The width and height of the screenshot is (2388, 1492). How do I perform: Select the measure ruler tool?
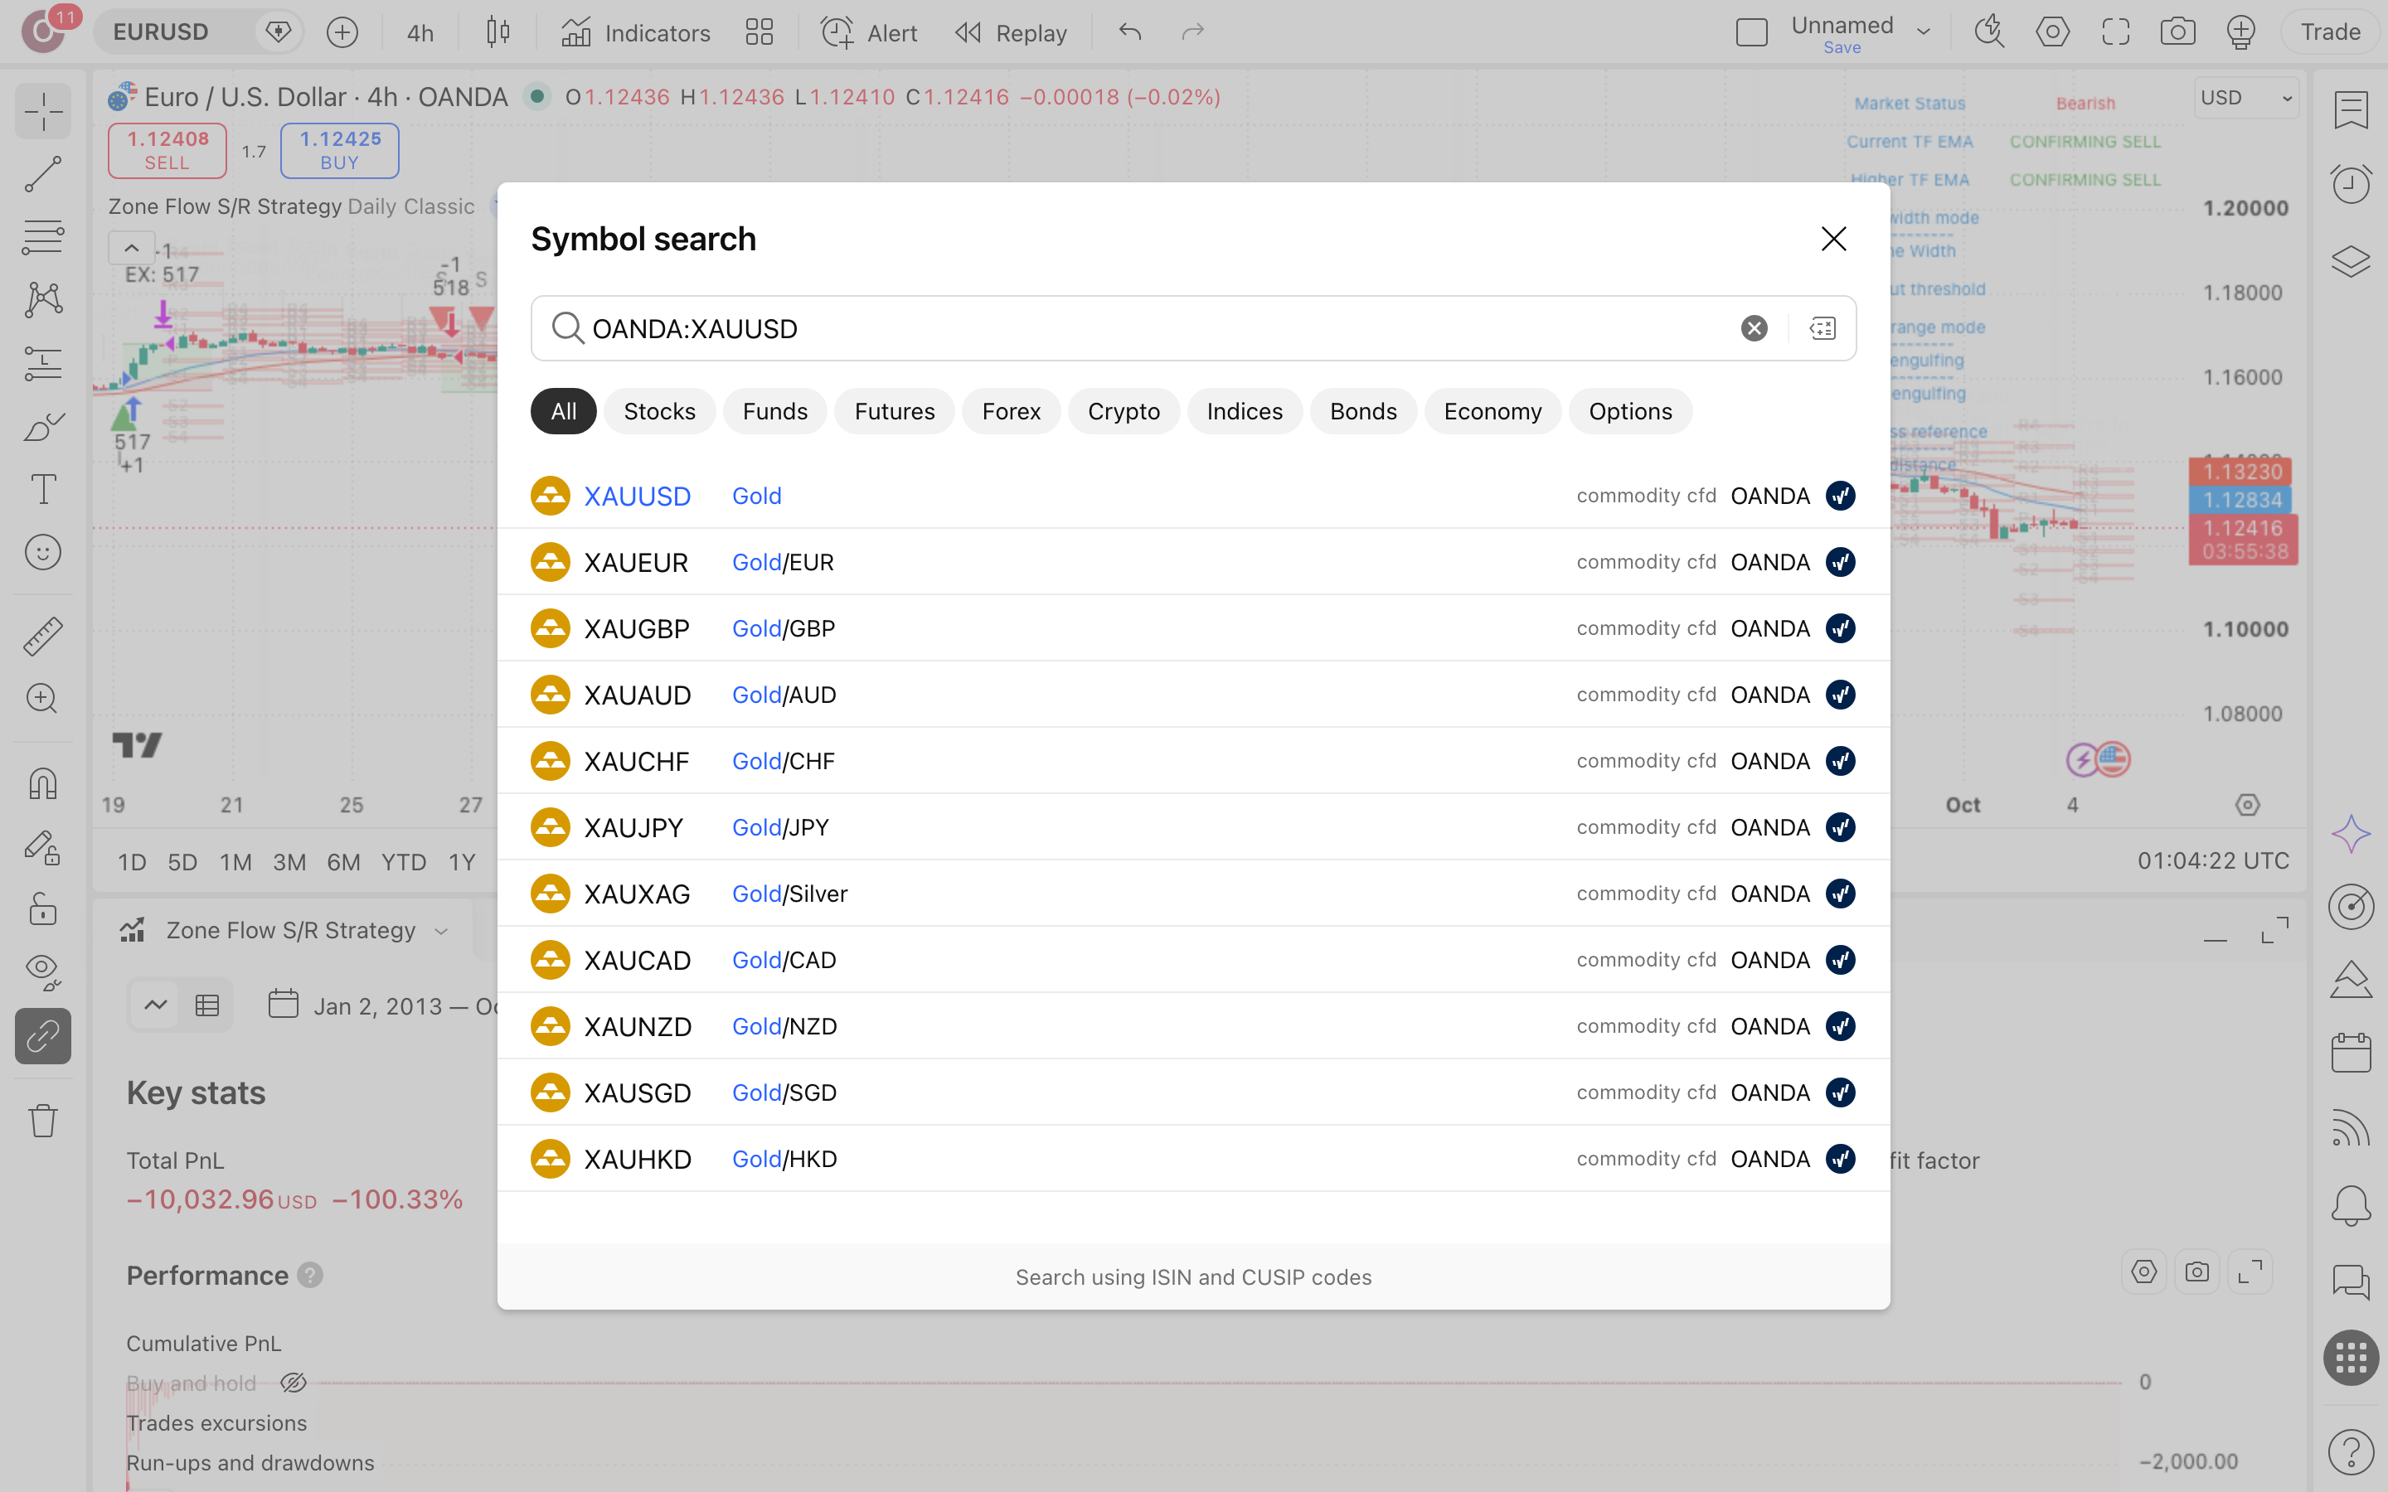click(x=43, y=637)
